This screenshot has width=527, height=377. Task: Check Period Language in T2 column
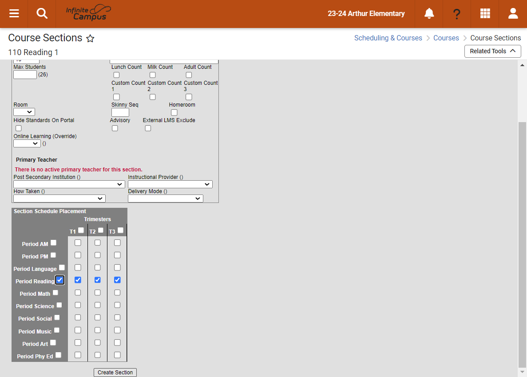98,267
